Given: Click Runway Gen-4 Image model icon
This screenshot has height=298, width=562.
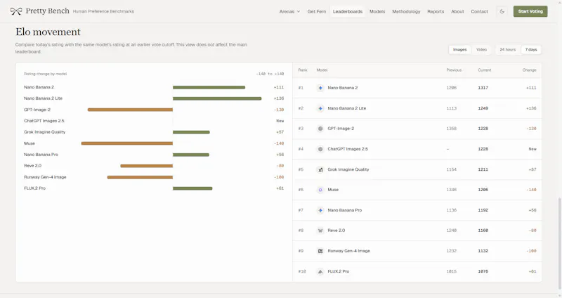Looking at the screenshot, I should tap(320, 251).
